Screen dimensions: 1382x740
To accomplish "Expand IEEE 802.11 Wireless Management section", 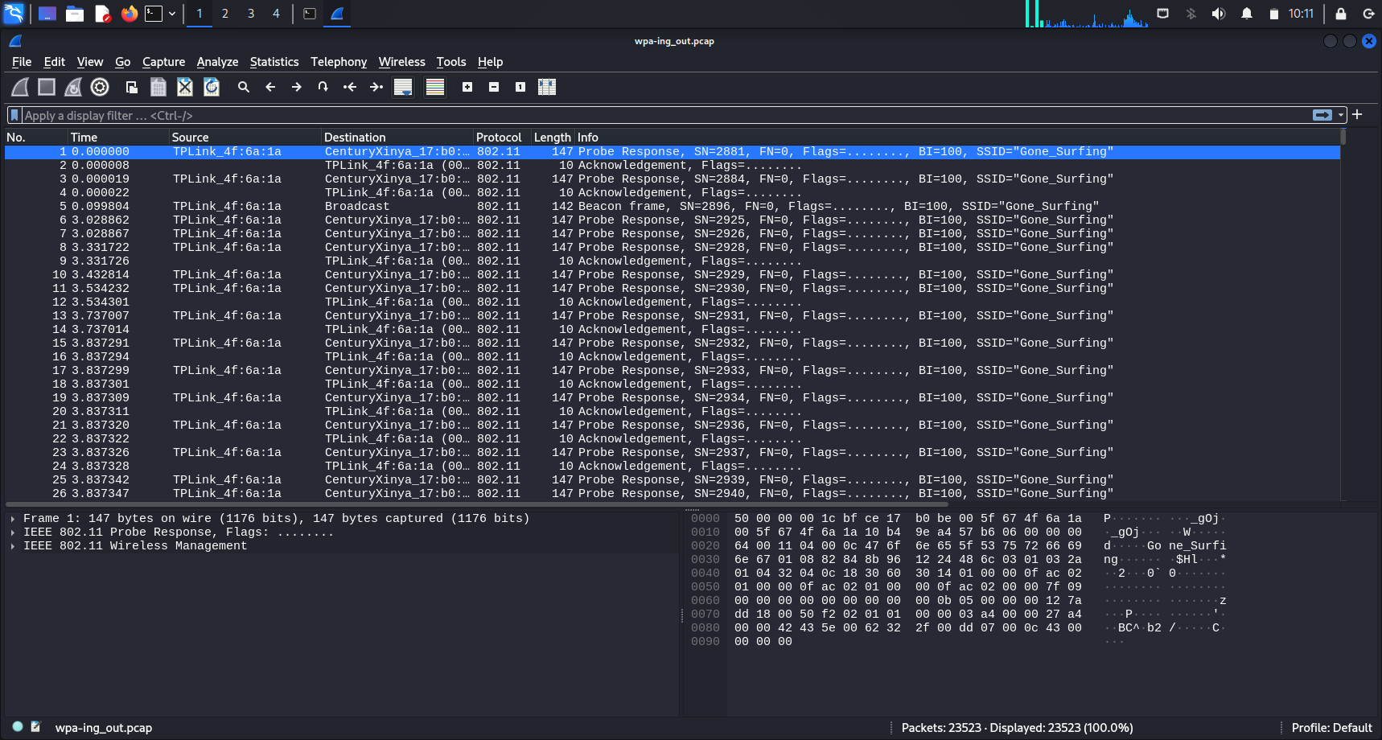I will pyautogui.click(x=13, y=546).
